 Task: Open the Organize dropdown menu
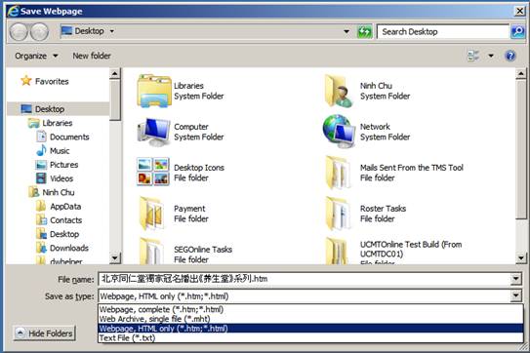pos(36,56)
